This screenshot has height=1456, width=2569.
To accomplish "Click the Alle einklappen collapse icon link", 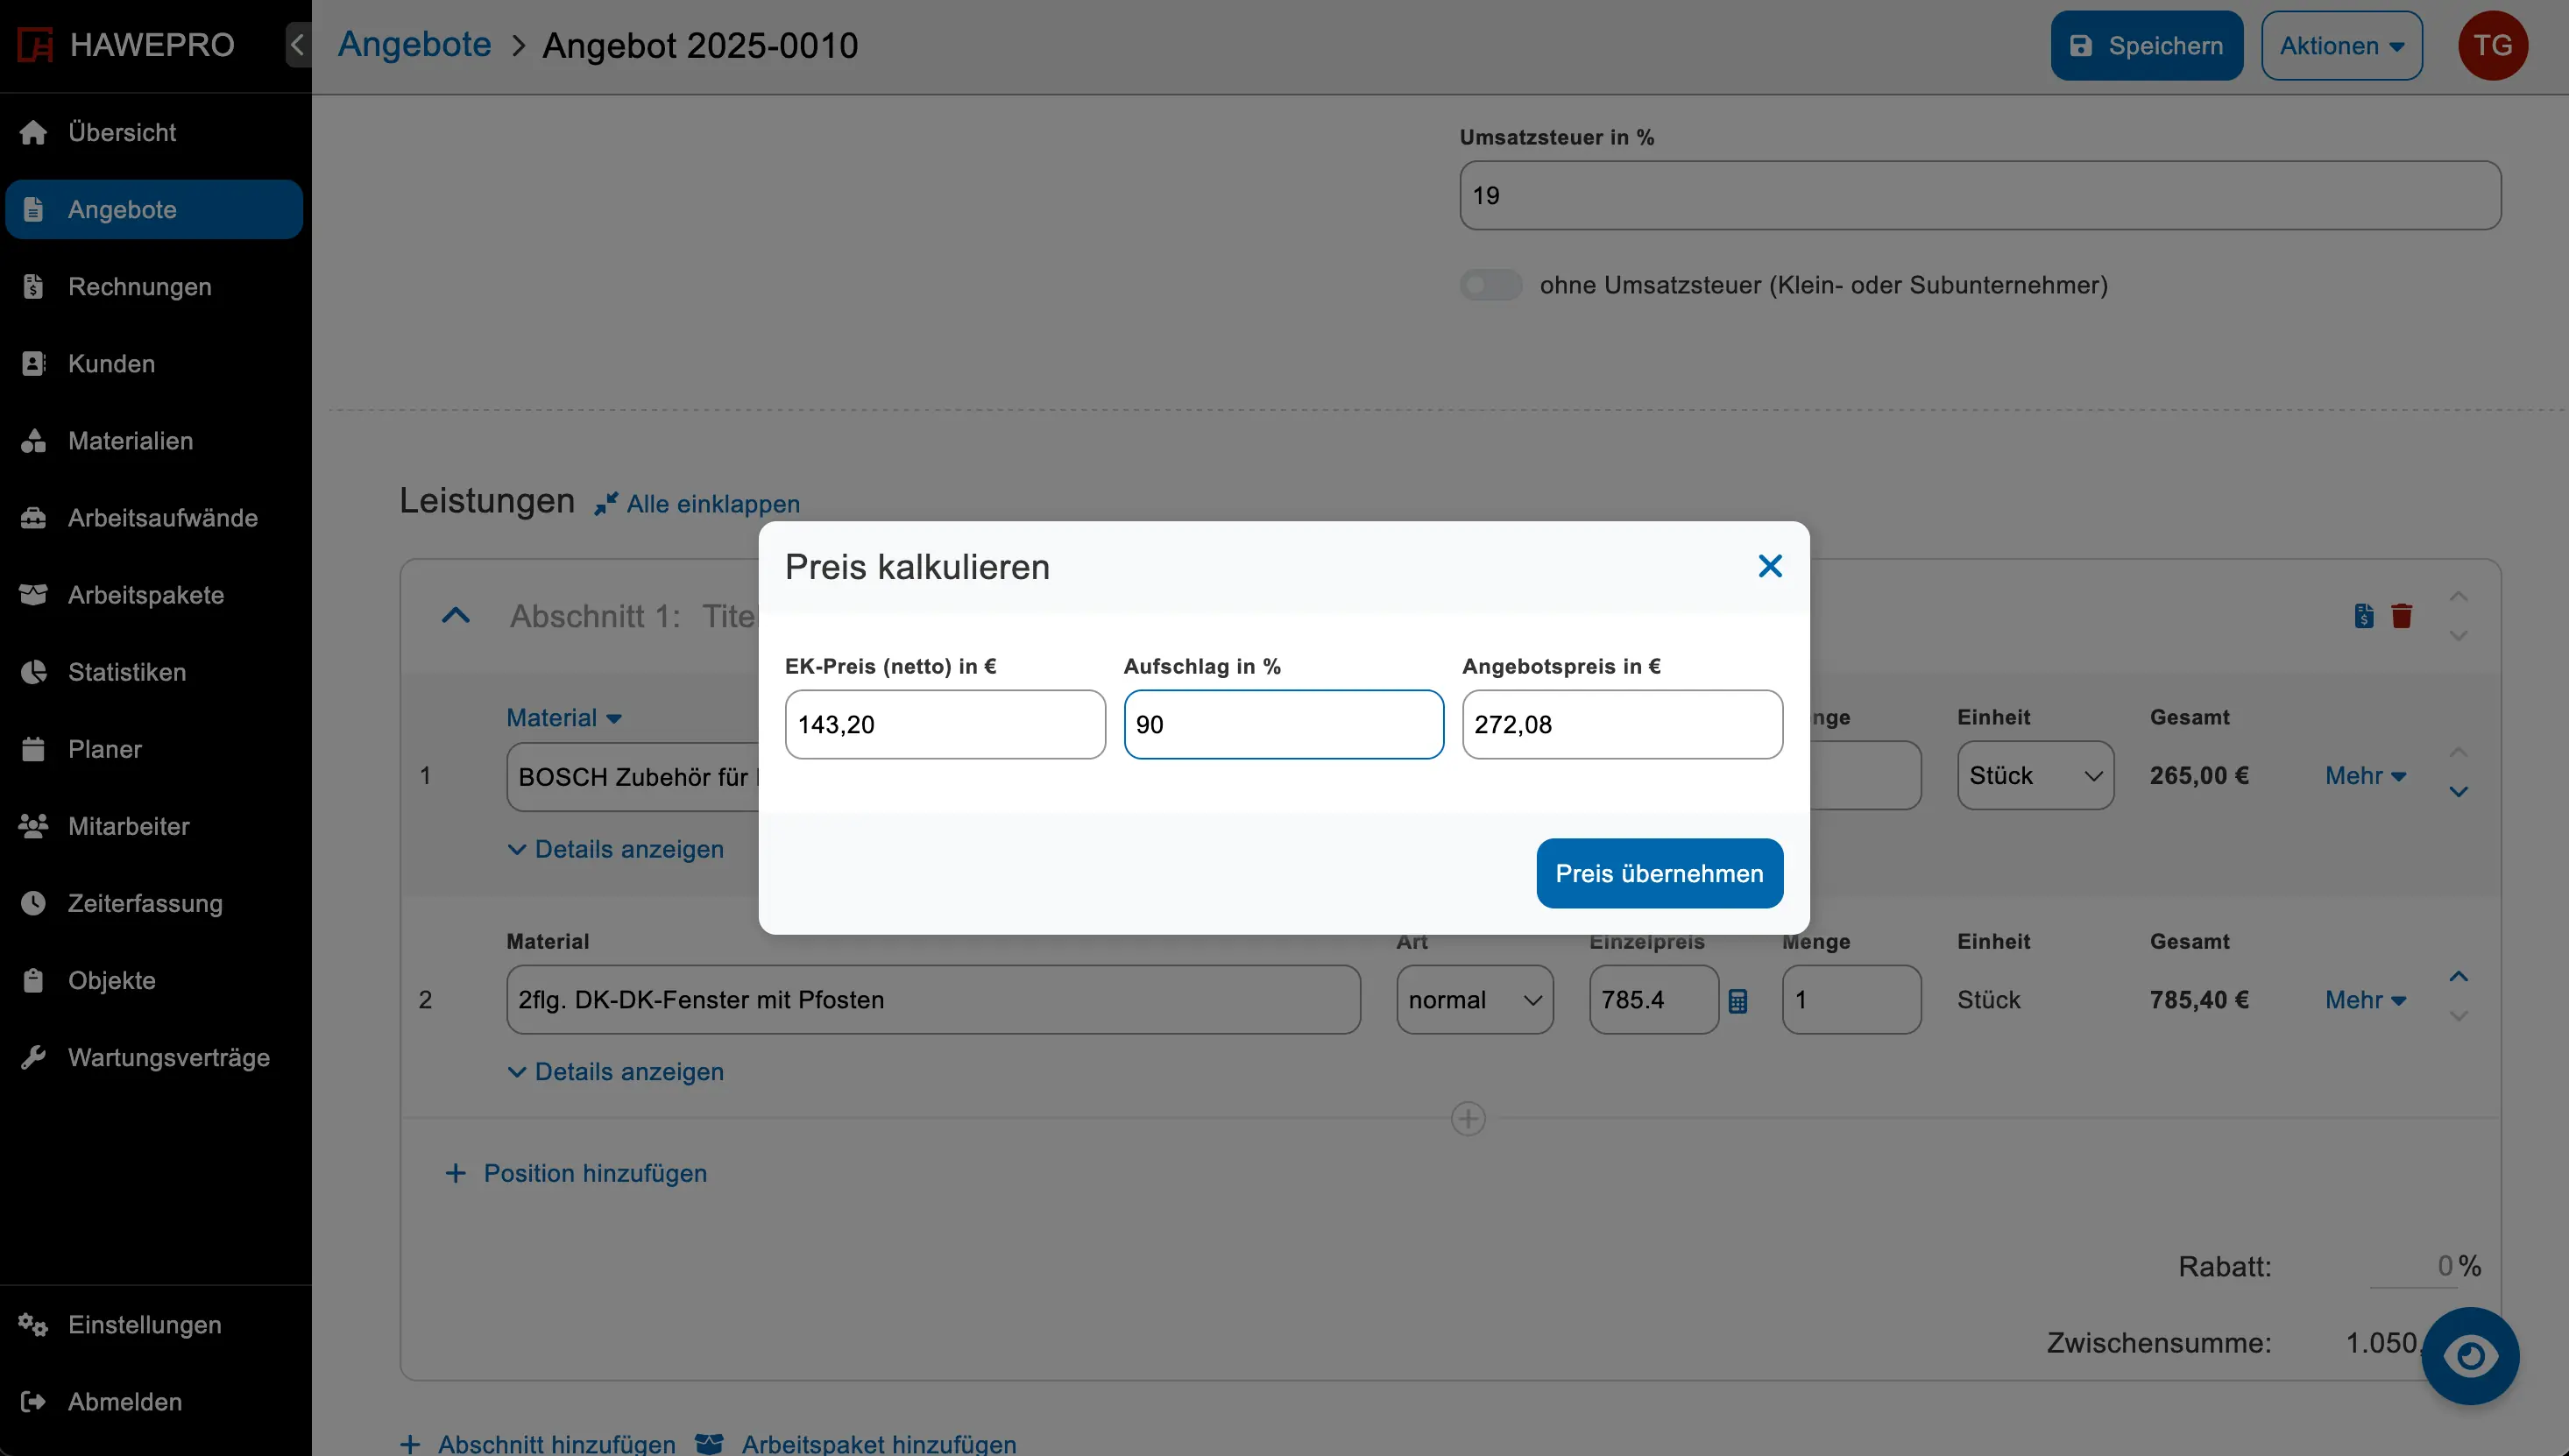I will (x=697, y=504).
